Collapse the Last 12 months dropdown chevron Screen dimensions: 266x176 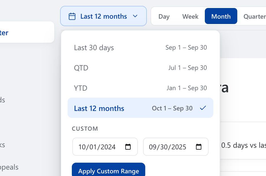click(135, 16)
